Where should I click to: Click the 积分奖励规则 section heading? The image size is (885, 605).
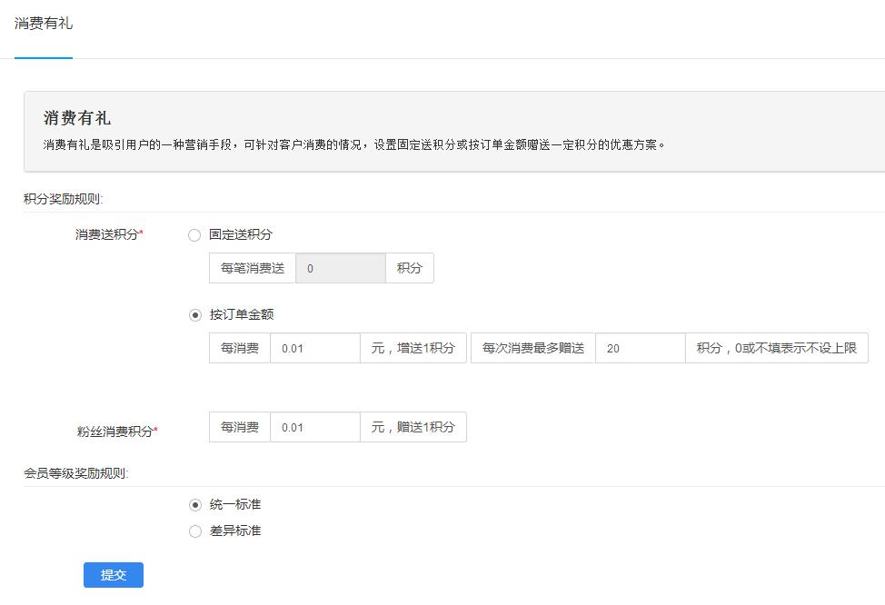click(63, 199)
